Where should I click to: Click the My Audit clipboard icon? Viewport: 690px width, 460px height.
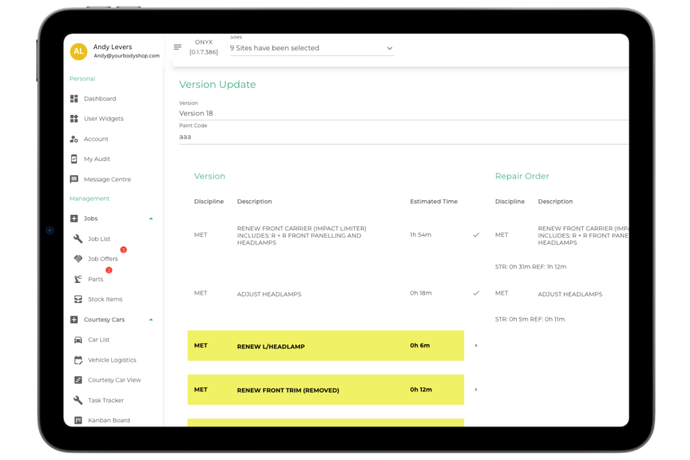click(74, 159)
